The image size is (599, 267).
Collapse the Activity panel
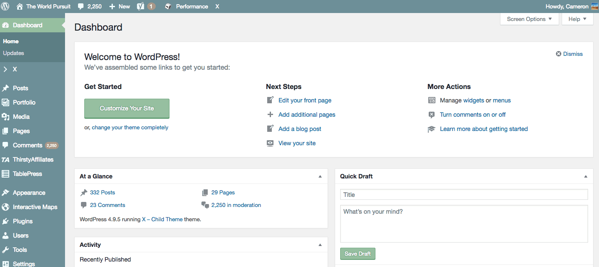[x=320, y=245]
